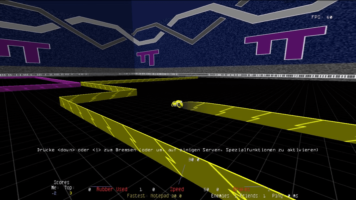The image size is (356, 200).
Task: Click the 'Rubber Used' gauge label
Action: click(112, 189)
